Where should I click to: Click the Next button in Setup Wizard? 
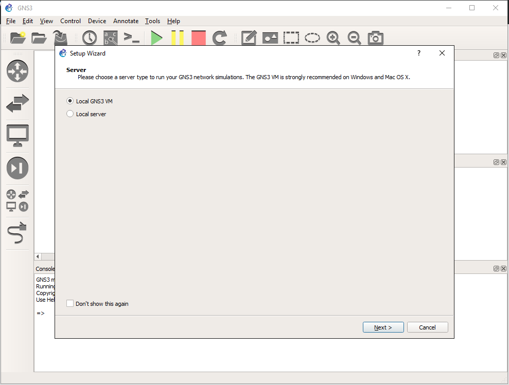(383, 327)
